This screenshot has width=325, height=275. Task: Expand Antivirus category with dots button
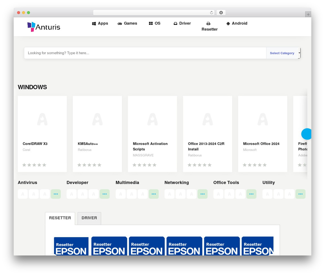click(x=56, y=194)
